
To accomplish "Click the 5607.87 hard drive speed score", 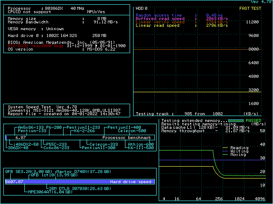I will 14,182.
